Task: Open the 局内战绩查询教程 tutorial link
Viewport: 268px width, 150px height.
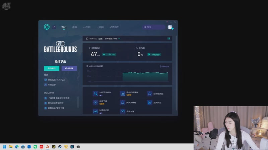Action: [54, 103]
